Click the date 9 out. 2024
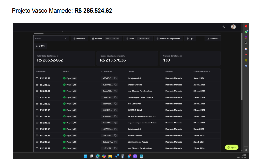 click(x=199, y=129)
